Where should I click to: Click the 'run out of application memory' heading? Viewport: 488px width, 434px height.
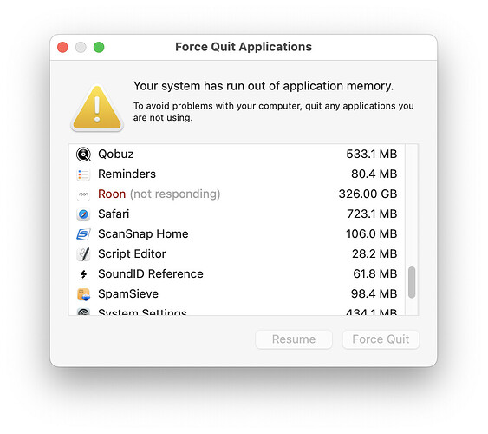point(264,86)
